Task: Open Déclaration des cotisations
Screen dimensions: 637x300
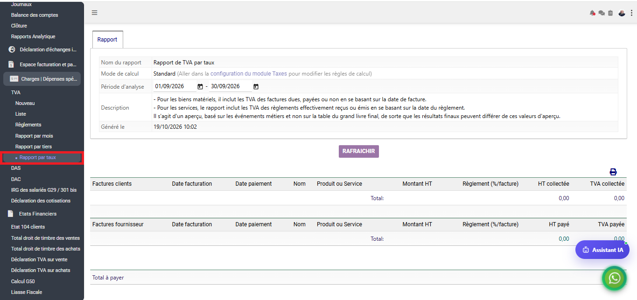Action: (41, 201)
